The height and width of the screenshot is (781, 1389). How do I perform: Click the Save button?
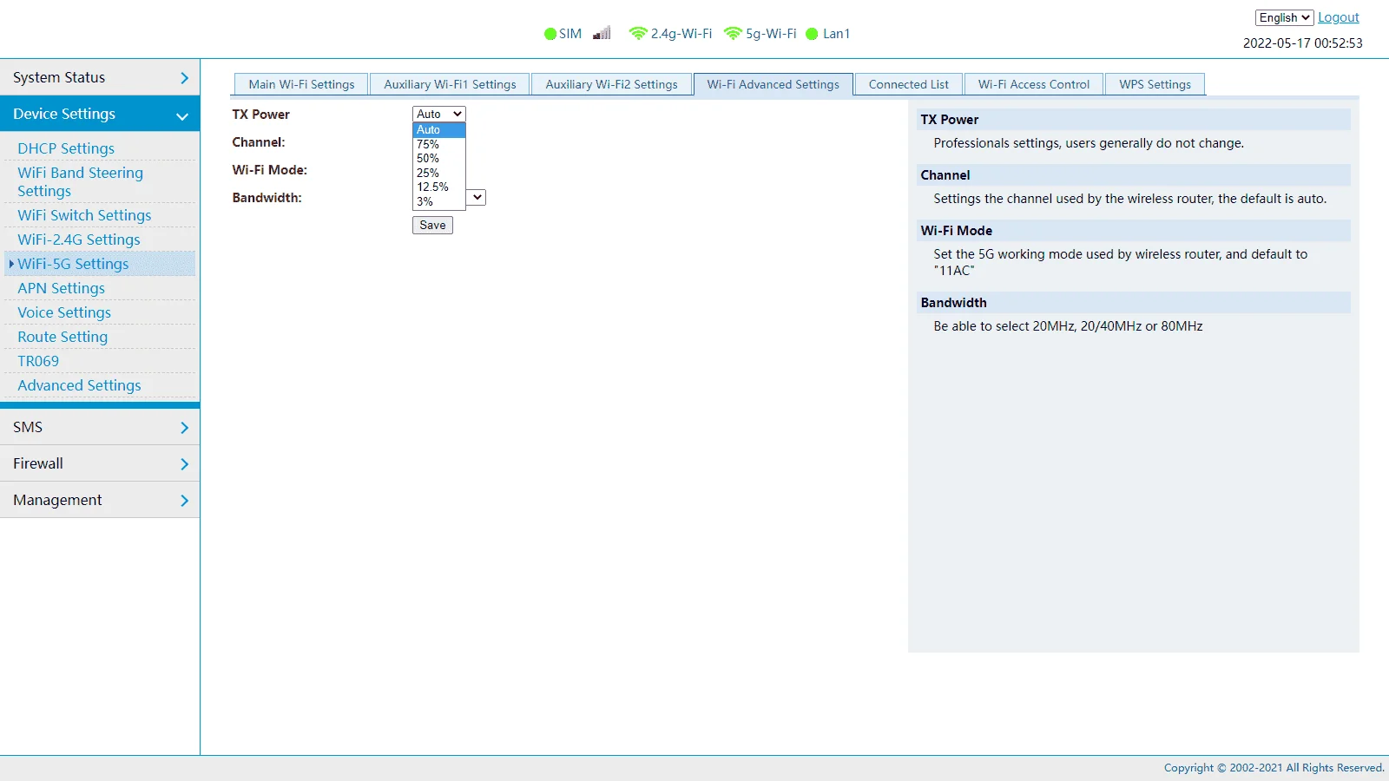[432, 225]
